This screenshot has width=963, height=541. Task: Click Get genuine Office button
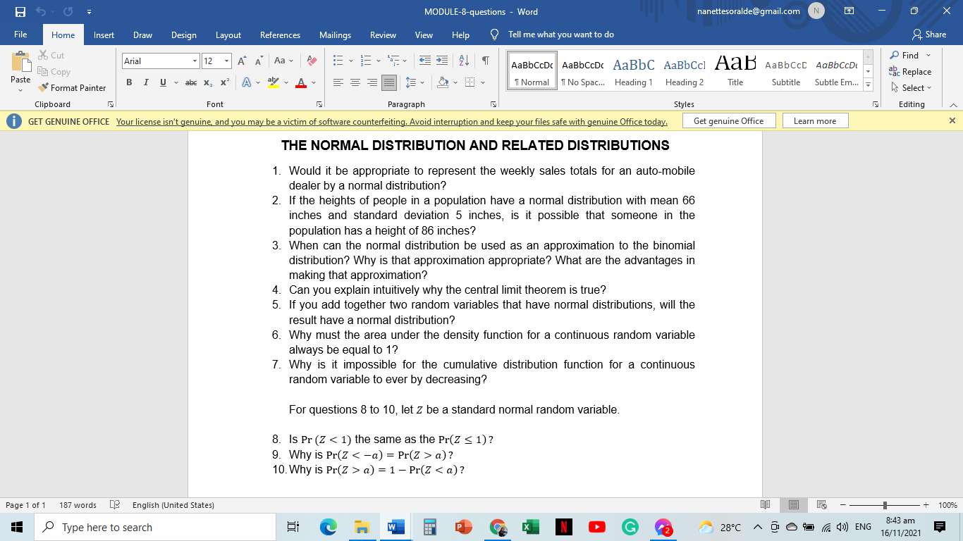729,120
